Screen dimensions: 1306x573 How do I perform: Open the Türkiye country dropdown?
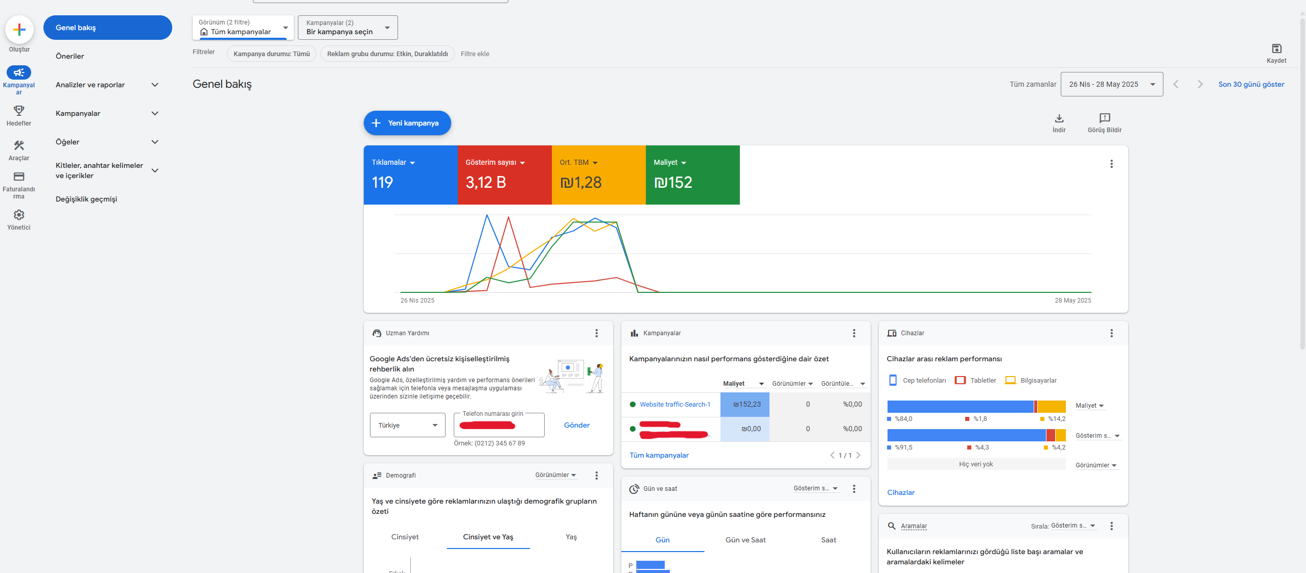[408, 425]
